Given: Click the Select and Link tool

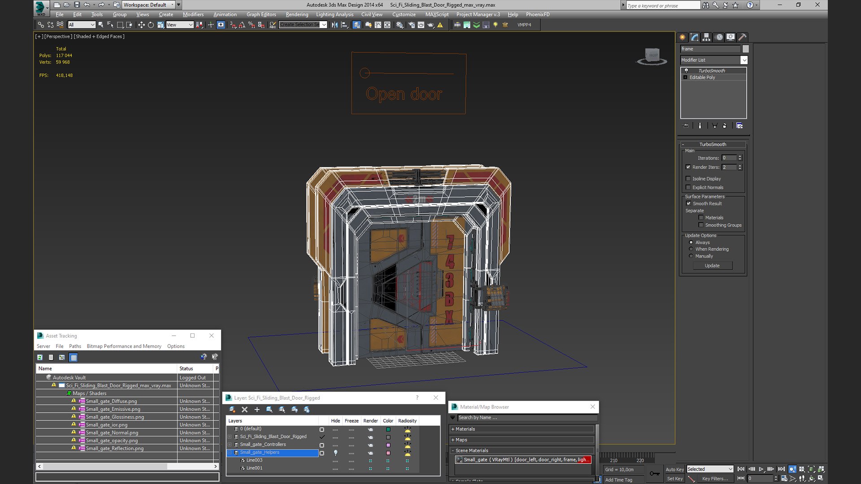Looking at the screenshot, I should [x=41, y=25].
